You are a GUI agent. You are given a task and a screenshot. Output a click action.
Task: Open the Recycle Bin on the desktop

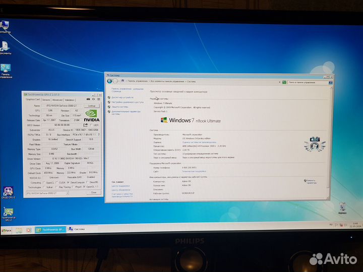342,207
